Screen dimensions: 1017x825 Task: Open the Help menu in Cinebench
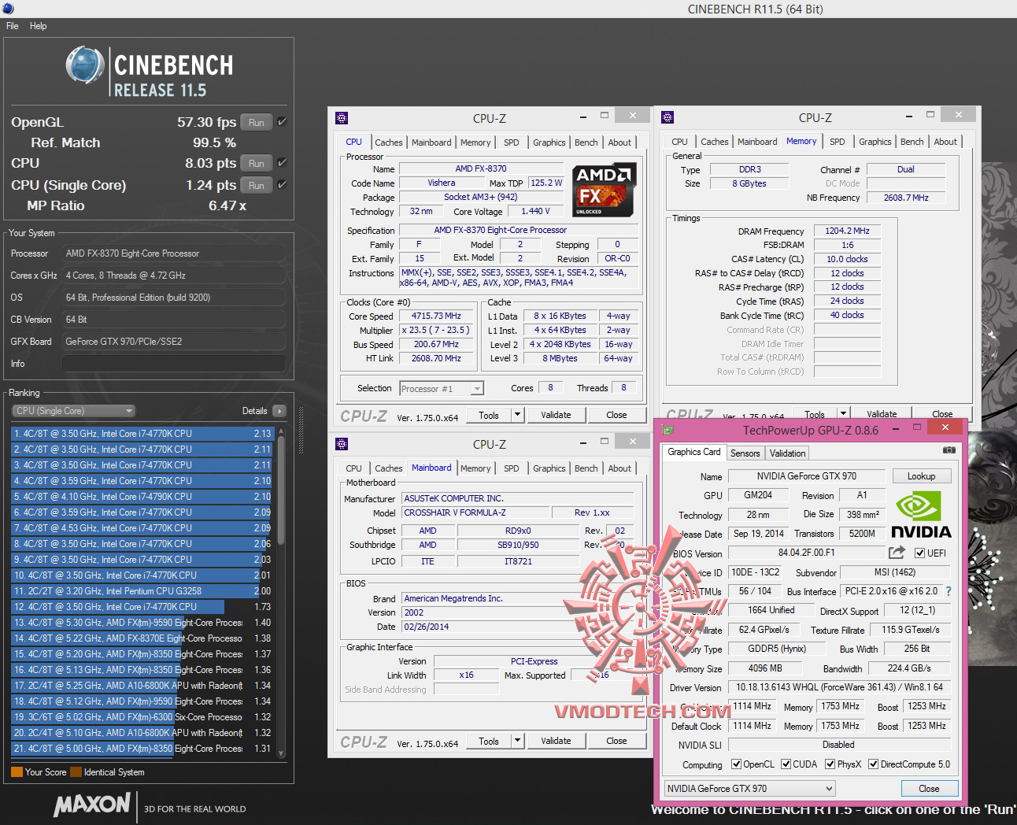pyautogui.click(x=38, y=26)
